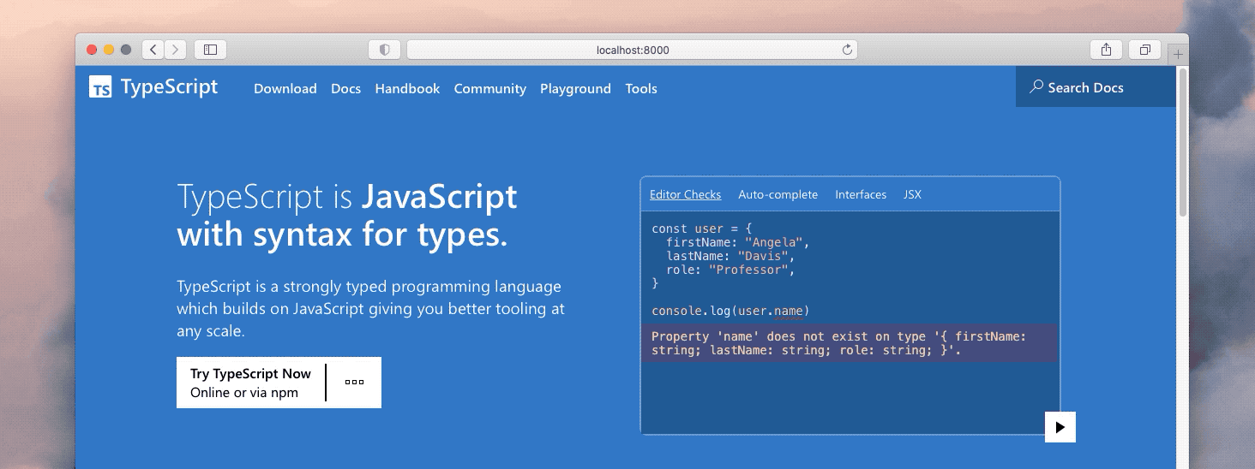Click the "Professor" string in code
The image size is (1255, 469).
(748, 270)
